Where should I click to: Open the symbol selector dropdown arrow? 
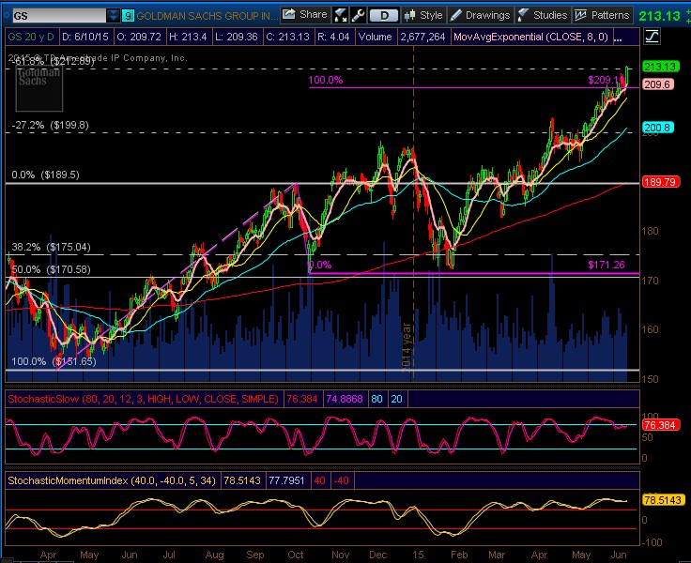[x=114, y=16]
